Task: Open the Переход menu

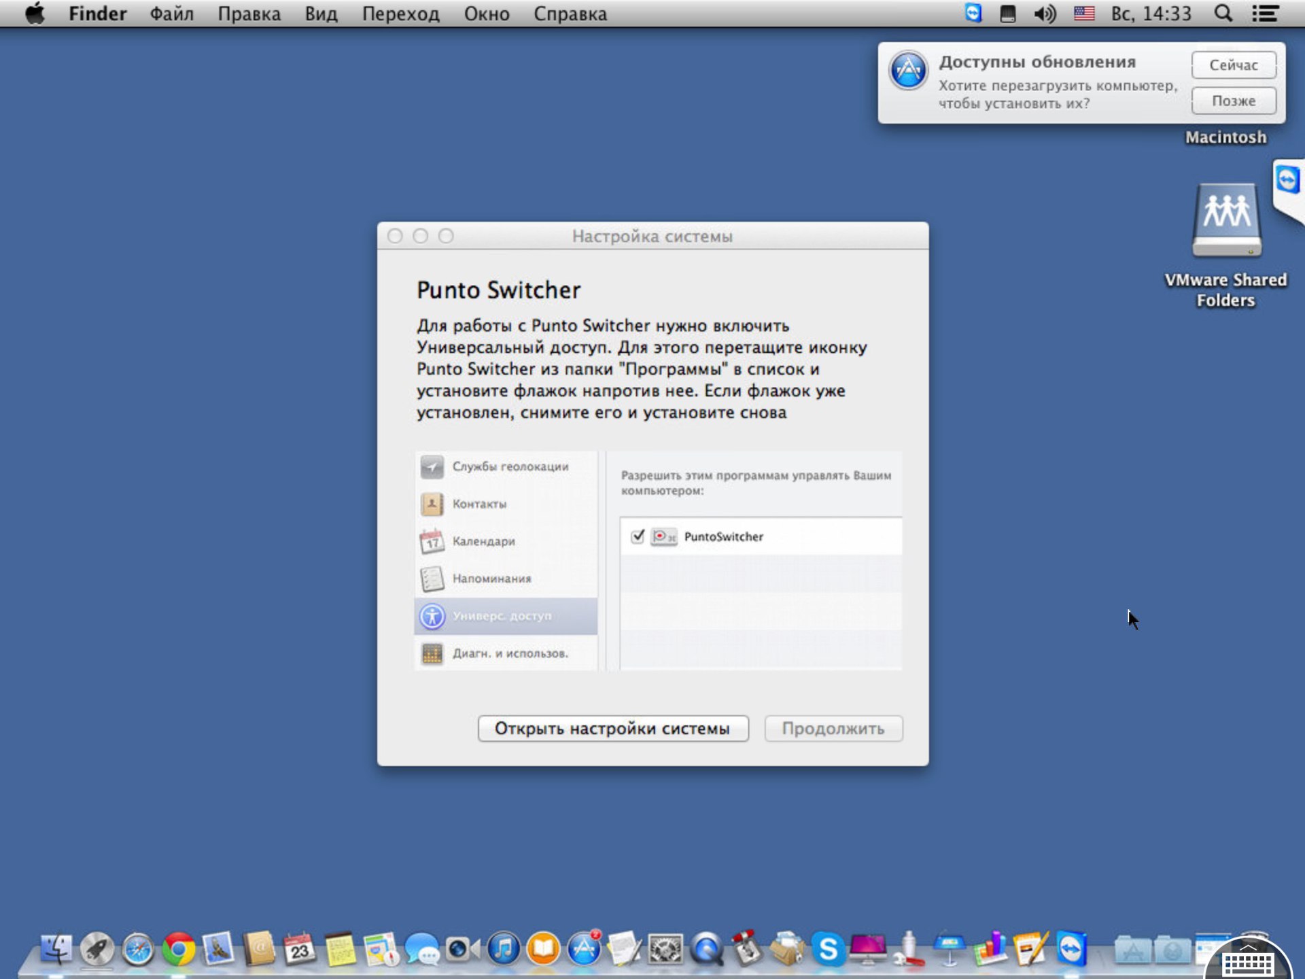Action: click(401, 14)
